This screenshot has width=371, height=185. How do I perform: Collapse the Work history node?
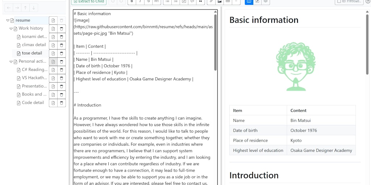[11, 29]
